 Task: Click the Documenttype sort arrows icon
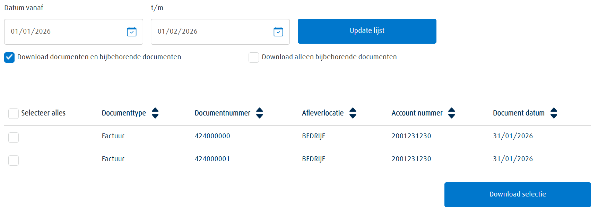pos(156,113)
